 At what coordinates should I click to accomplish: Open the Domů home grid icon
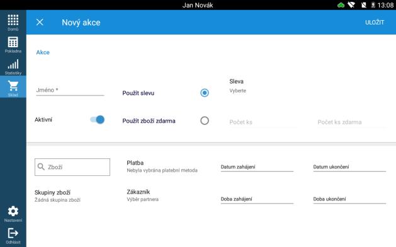click(x=13, y=20)
